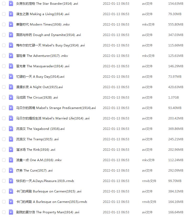Tick checkbox for Burlesque on Carmen(1915) .avi
191x218 pixels.
[4, 191]
